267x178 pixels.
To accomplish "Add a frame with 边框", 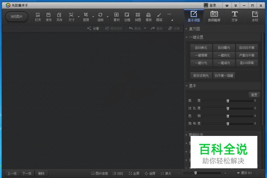I will tap(127, 17).
